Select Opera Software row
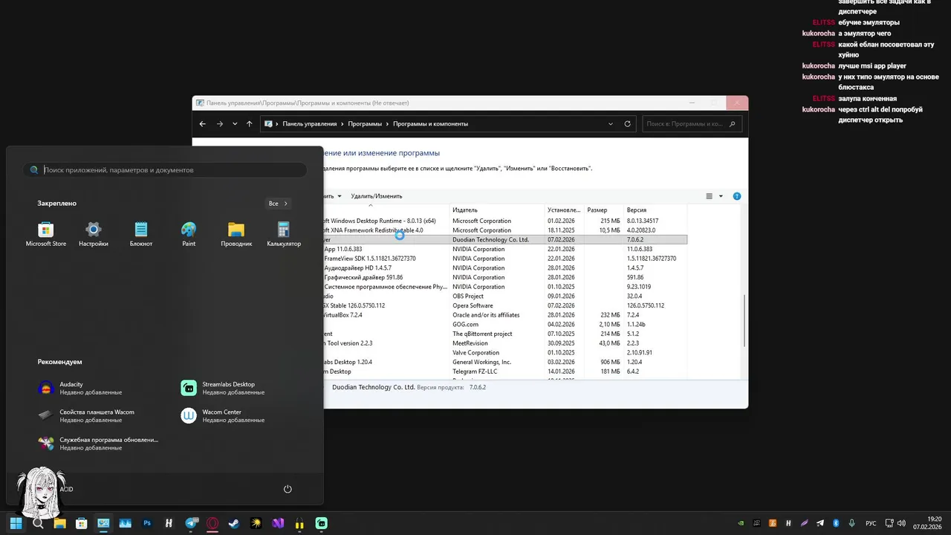Viewport: 951px width, 535px height. tap(505, 305)
